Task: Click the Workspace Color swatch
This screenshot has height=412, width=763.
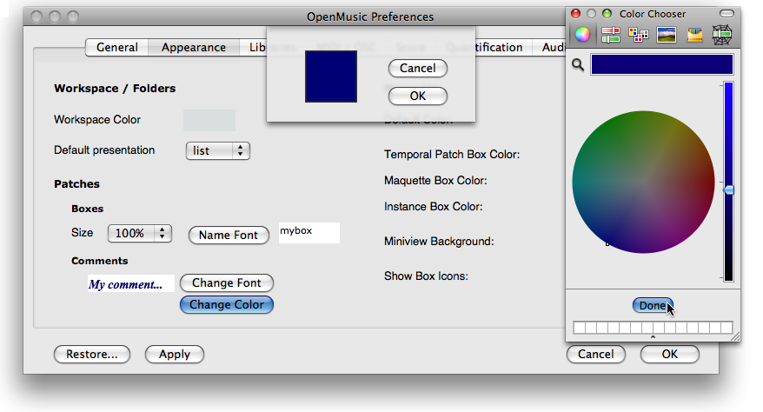Action: click(x=209, y=120)
